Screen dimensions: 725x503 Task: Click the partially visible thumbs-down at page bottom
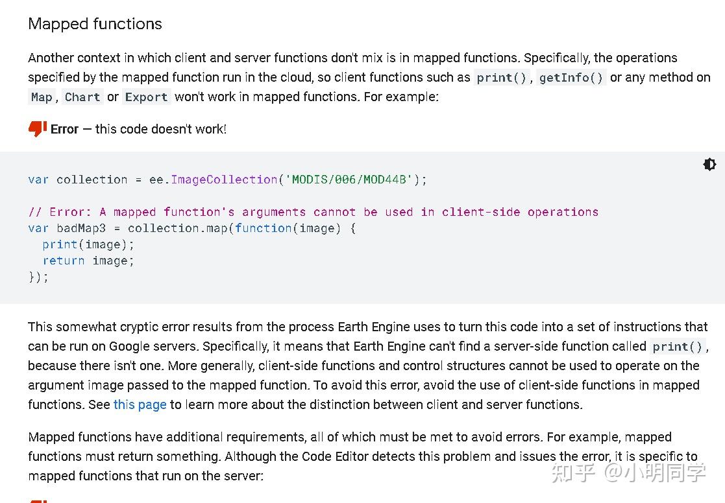tap(37, 500)
